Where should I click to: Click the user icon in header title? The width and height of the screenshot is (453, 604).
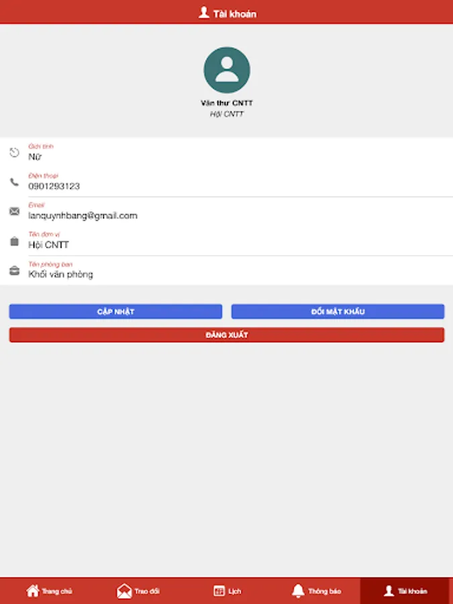click(204, 13)
